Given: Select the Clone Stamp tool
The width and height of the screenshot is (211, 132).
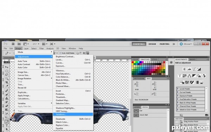Looking at the screenshot, I should 7,98.
